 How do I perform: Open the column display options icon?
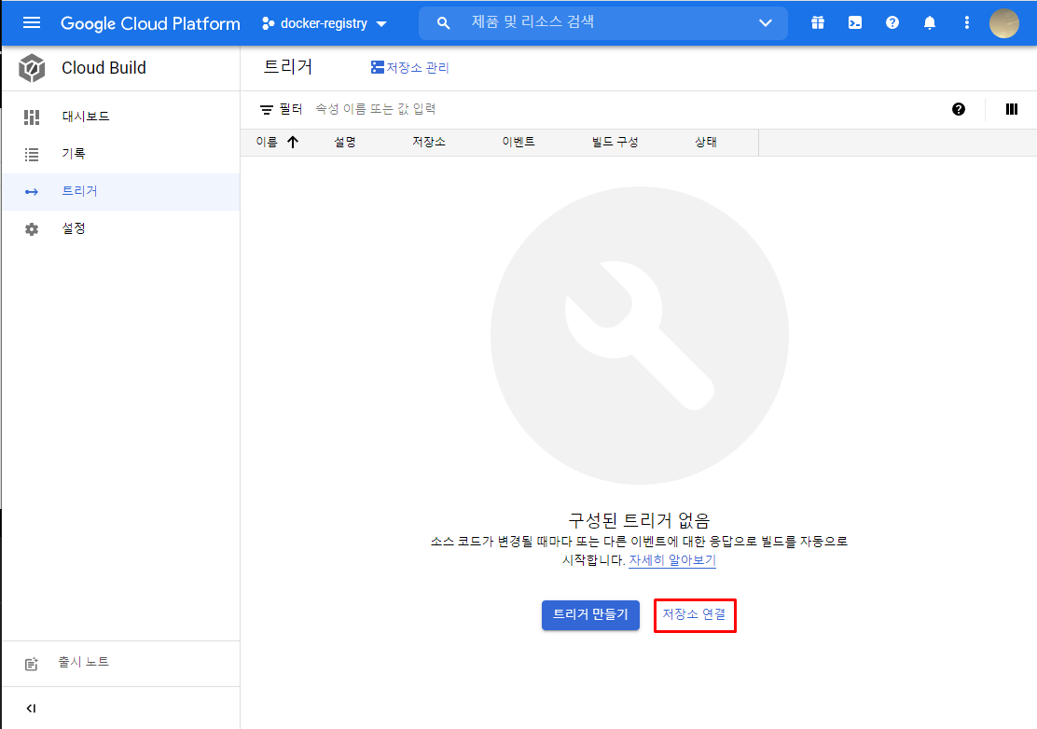(1011, 109)
